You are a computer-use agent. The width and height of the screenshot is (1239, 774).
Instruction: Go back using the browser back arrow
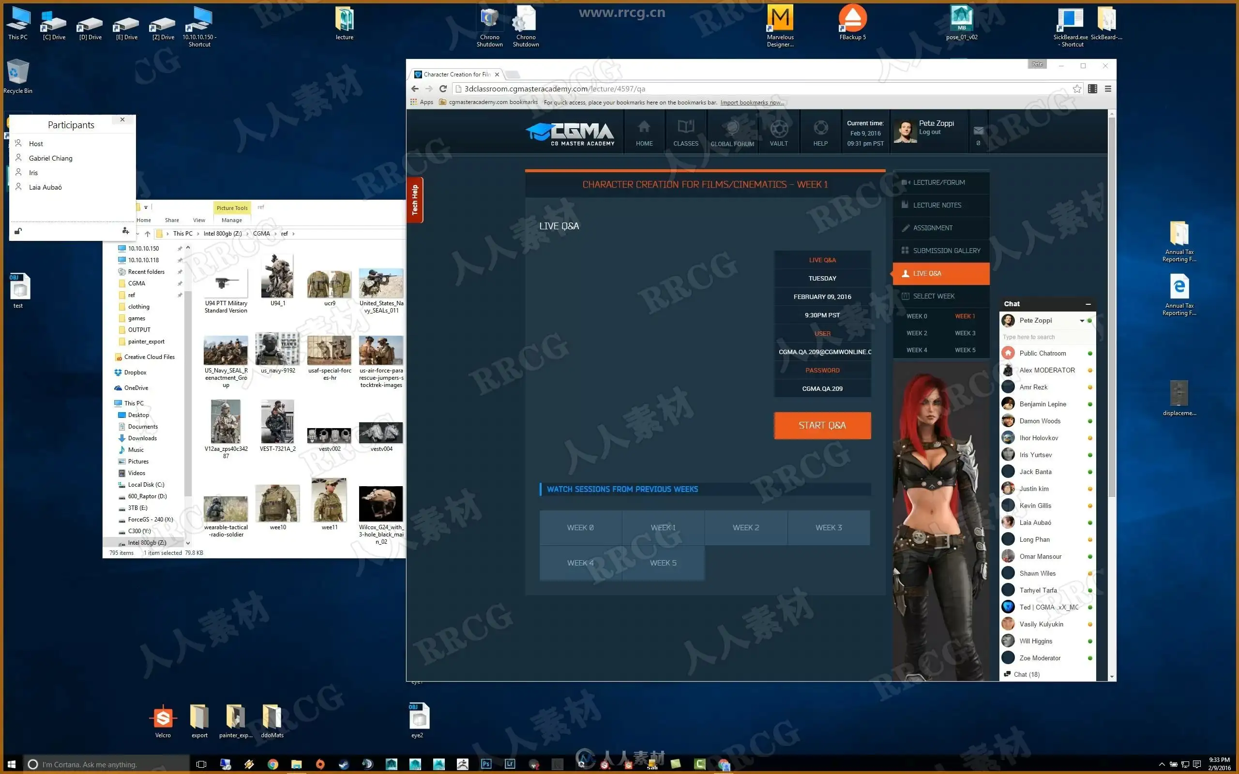coord(415,89)
